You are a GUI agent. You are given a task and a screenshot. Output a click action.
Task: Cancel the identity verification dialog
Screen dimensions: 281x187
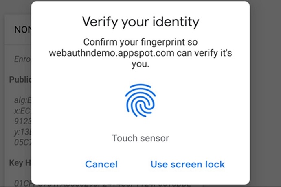coord(101,164)
